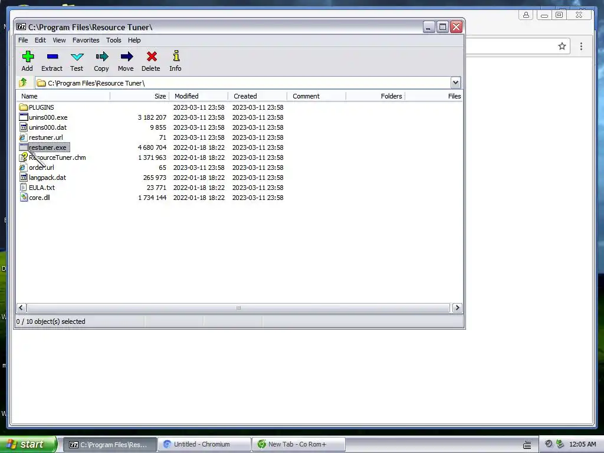Go up one folder level icon
This screenshot has height=453, width=604.
[23, 83]
